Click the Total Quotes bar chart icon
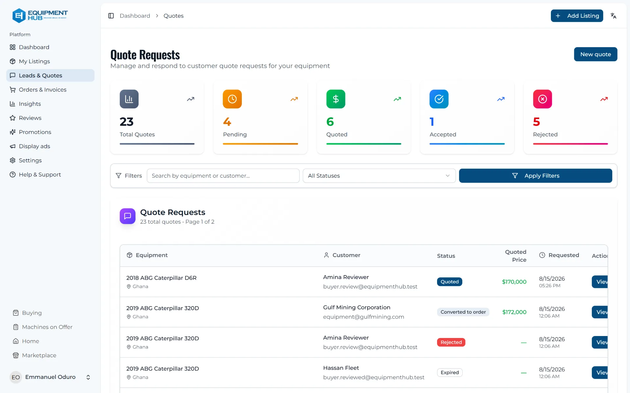This screenshot has width=630, height=393. (129, 99)
